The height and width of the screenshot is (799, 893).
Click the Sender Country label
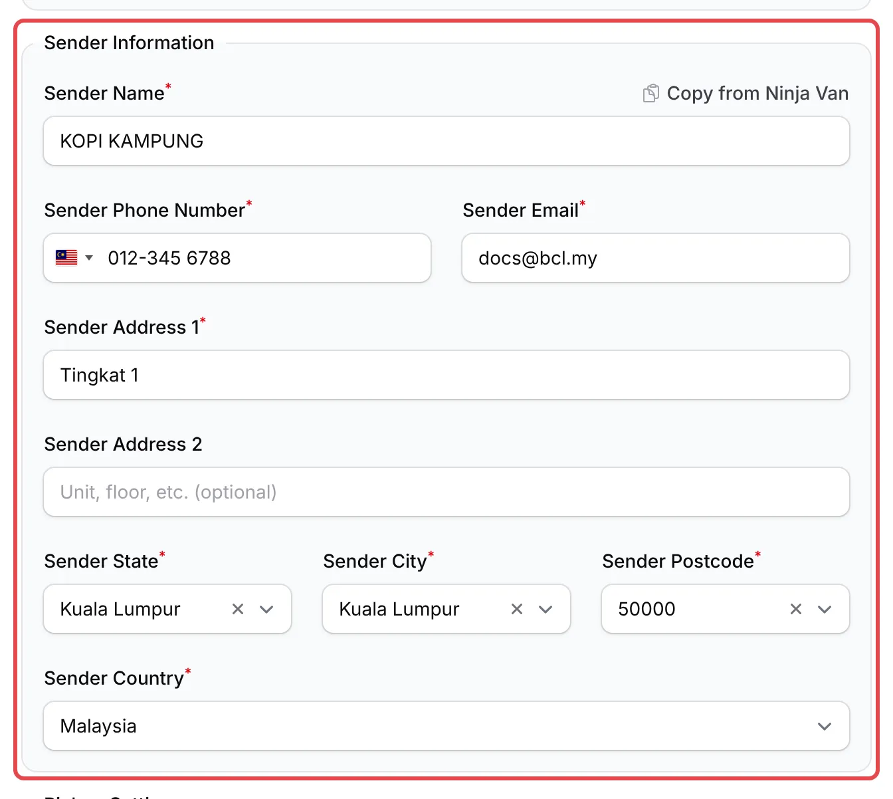coord(114,678)
